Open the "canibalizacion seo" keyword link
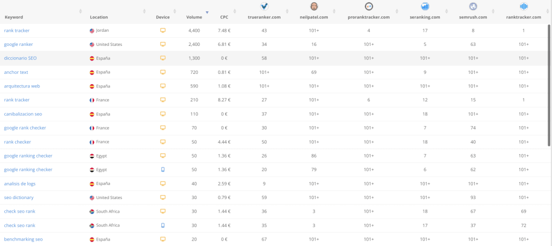This screenshot has width=552, height=246. [x=23, y=114]
